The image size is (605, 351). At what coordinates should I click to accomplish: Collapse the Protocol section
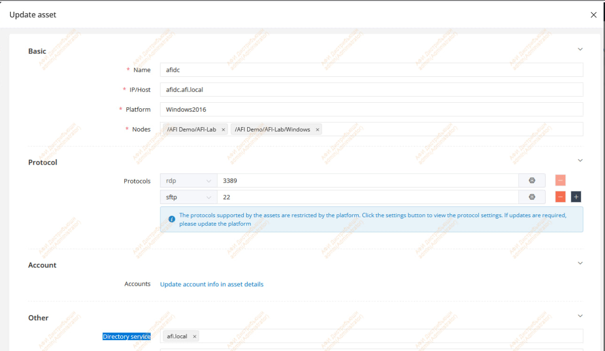pyautogui.click(x=580, y=160)
